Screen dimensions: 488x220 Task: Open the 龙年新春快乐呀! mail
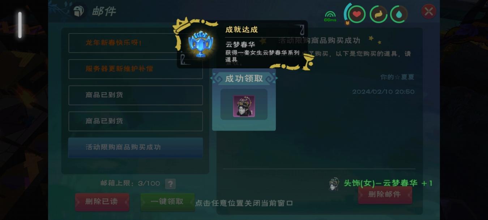(x=136, y=43)
